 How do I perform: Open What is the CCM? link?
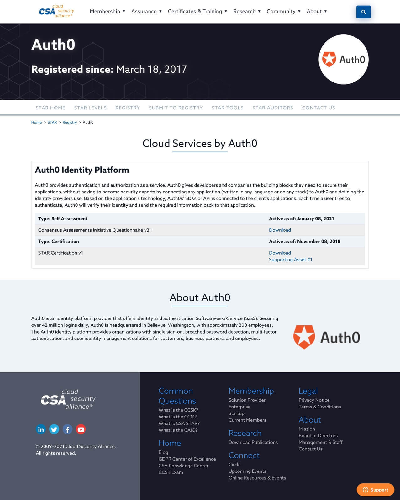pos(177,417)
